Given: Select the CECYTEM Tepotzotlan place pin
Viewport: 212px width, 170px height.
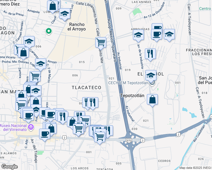Looking at the screenshot, I should 152,83.
